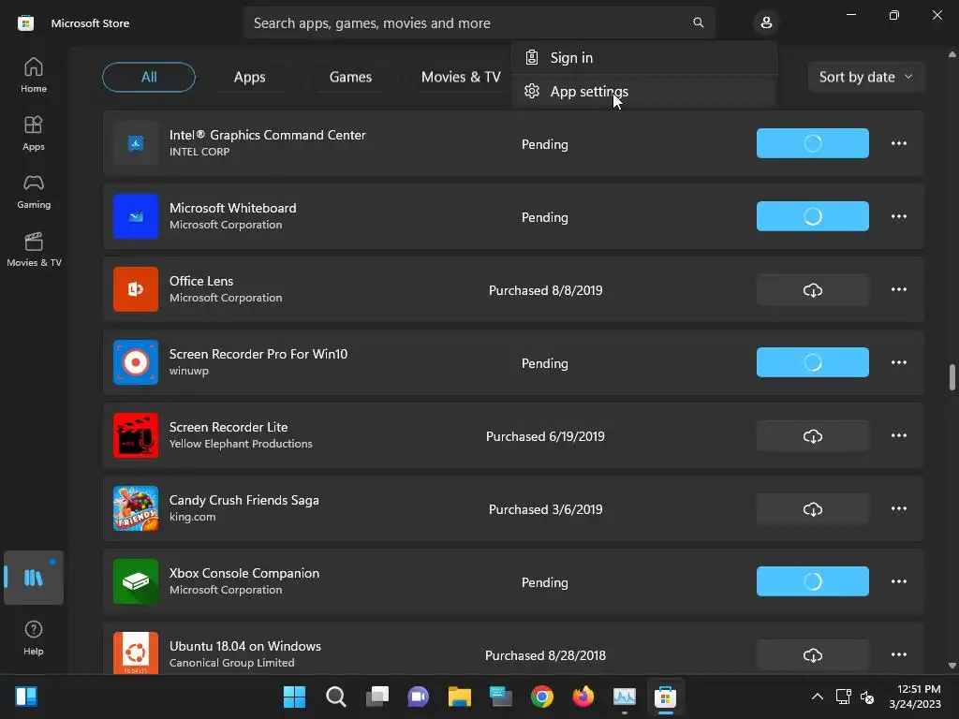This screenshot has width=959, height=719.
Task: Click pending button for Xbox Console Companion
Action: 812,581
